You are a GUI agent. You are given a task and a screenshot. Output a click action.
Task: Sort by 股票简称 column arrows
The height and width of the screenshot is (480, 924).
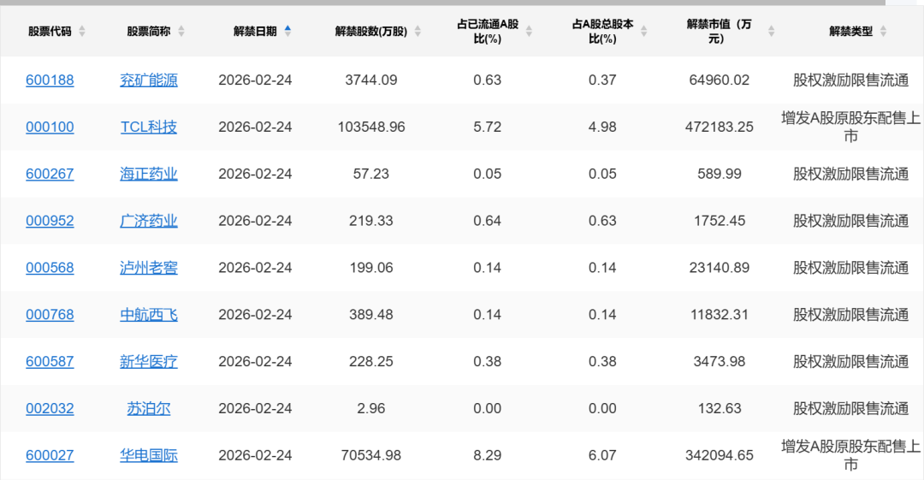[181, 32]
